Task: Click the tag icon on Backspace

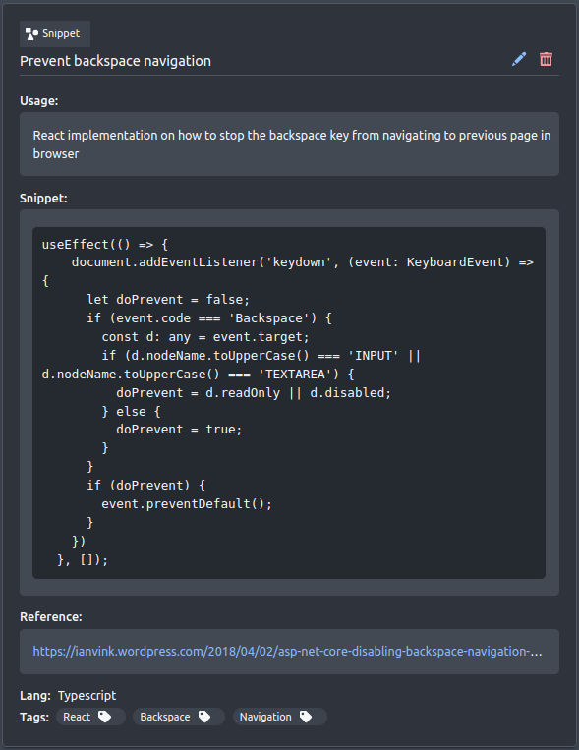Action: 204,717
